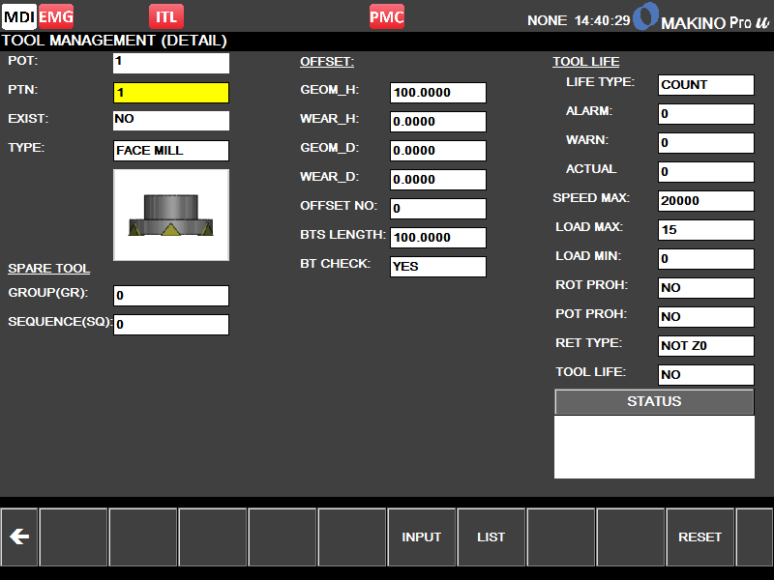774x580 pixels.
Task: Click the ITL interlock indicator
Action: [x=165, y=16]
